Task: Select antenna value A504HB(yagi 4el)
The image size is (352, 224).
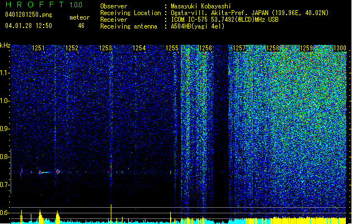Action: (198, 26)
